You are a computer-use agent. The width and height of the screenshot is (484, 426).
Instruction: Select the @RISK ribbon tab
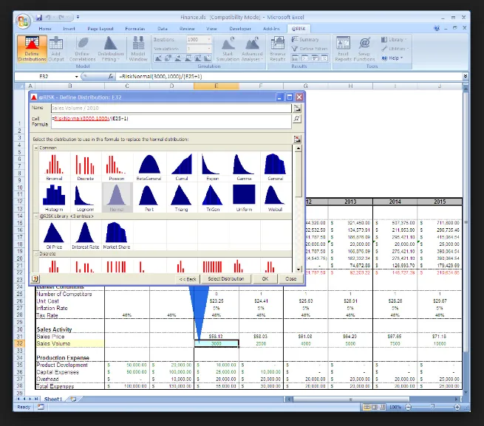(299, 29)
